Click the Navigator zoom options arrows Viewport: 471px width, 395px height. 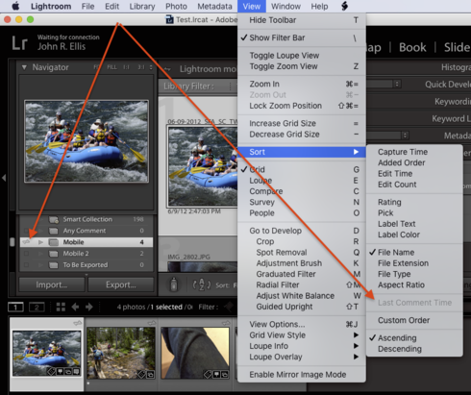pos(151,67)
